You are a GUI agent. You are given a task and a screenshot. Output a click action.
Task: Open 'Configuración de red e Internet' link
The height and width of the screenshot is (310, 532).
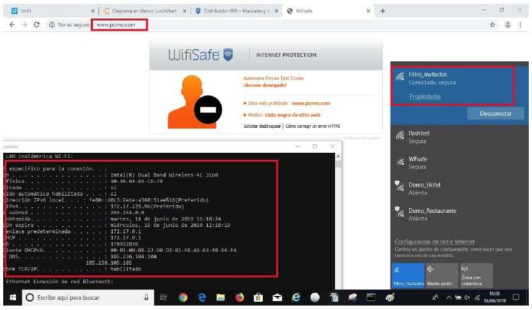click(x=435, y=242)
